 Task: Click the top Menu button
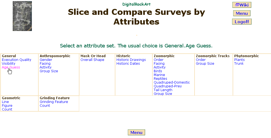click(242, 13)
